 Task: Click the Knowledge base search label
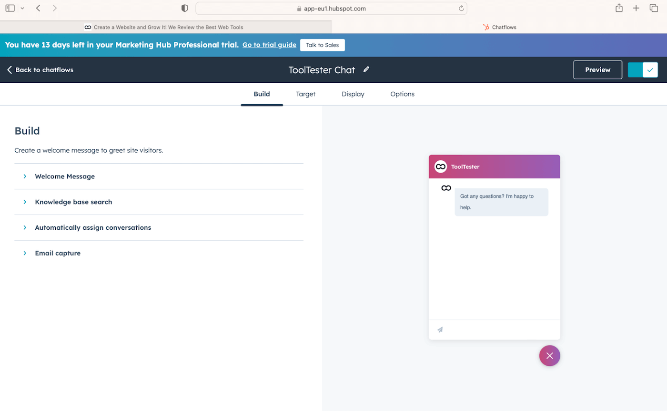[x=73, y=202]
